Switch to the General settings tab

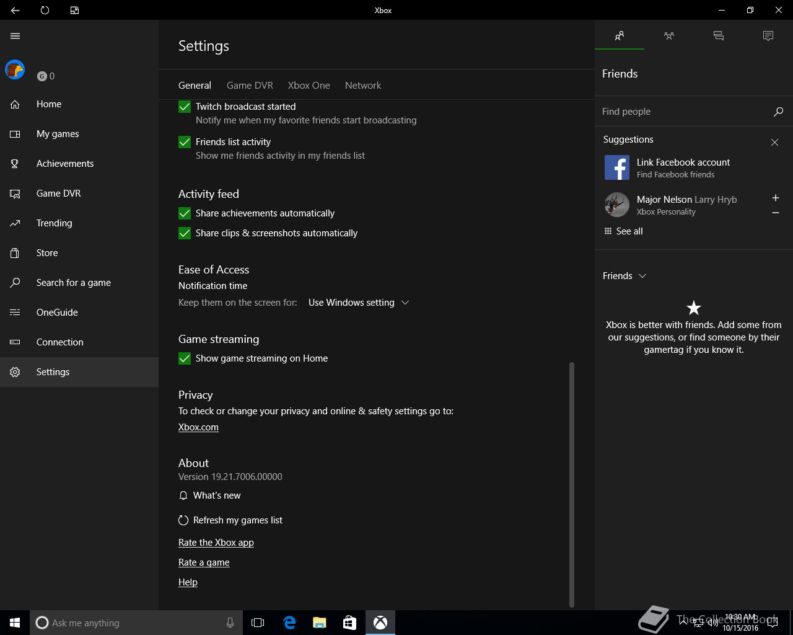tap(195, 86)
